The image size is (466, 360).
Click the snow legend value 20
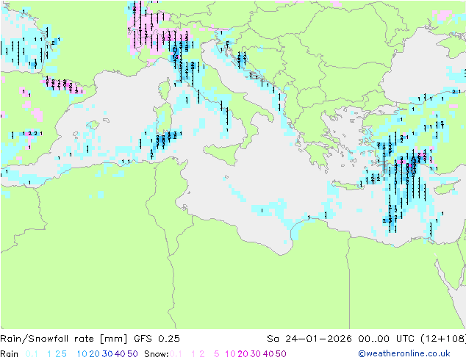pyautogui.click(x=243, y=354)
